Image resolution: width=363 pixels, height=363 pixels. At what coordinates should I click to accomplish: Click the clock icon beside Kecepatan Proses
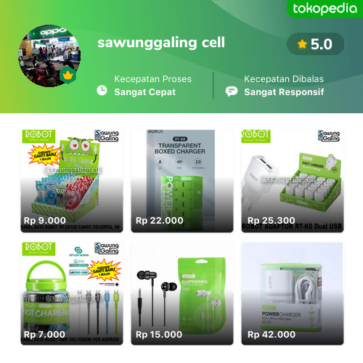[x=102, y=91]
